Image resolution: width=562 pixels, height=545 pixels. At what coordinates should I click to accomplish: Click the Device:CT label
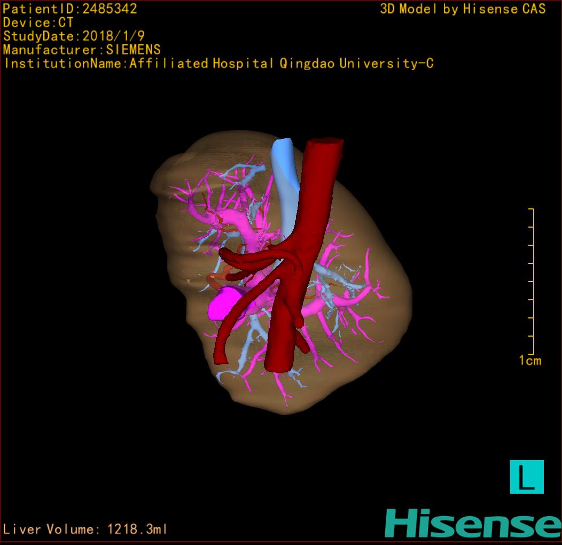(x=38, y=23)
